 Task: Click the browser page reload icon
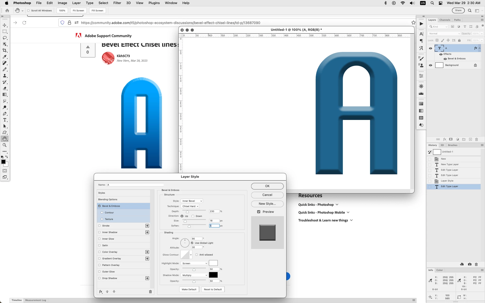pos(24,23)
